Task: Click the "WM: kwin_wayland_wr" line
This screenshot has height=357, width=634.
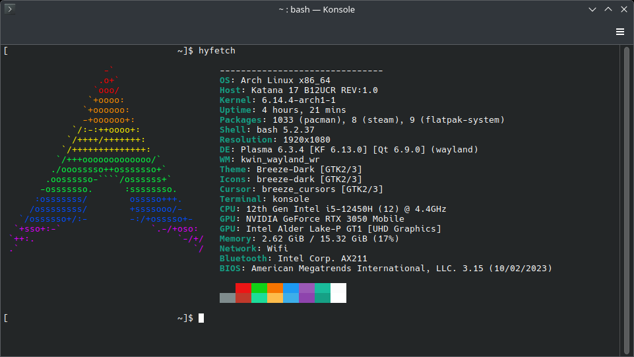Action: 270,160
